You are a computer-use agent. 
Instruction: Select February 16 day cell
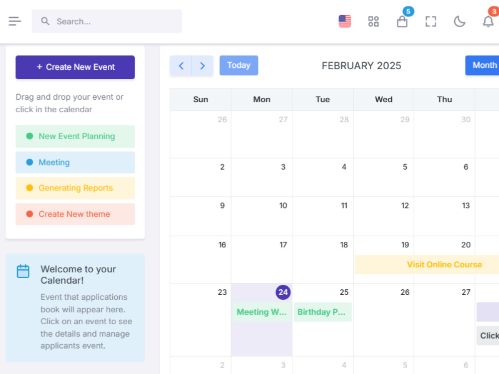pyautogui.click(x=201, y=259)
